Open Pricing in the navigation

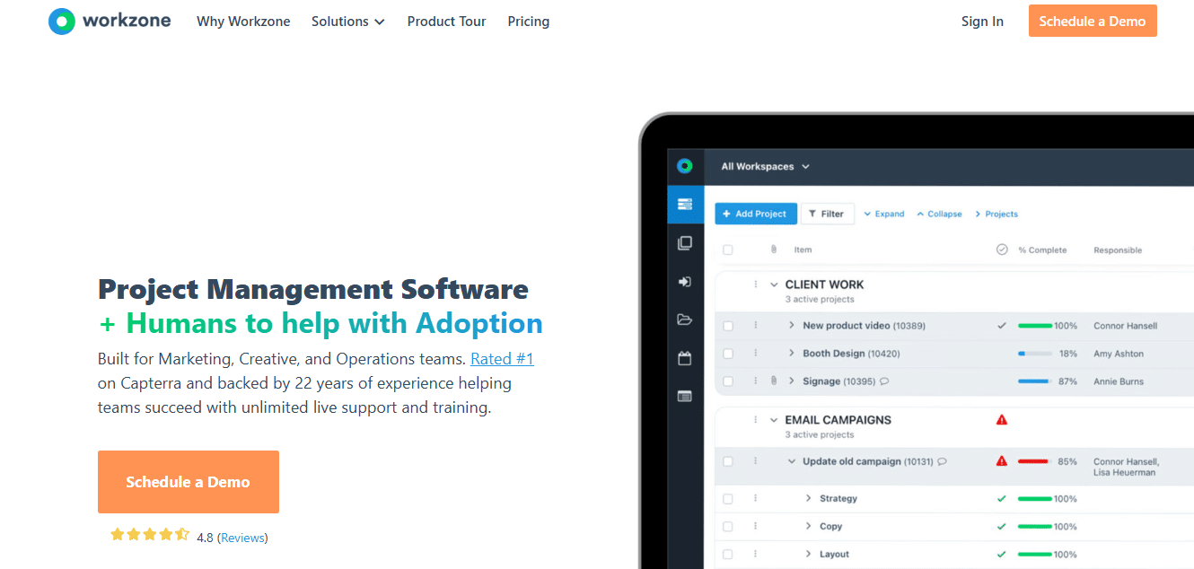[529, 22]
